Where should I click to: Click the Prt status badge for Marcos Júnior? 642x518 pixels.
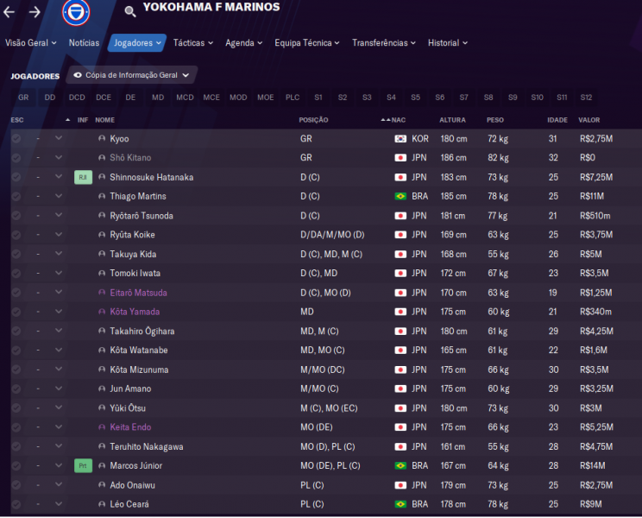[x=83, y=466]
